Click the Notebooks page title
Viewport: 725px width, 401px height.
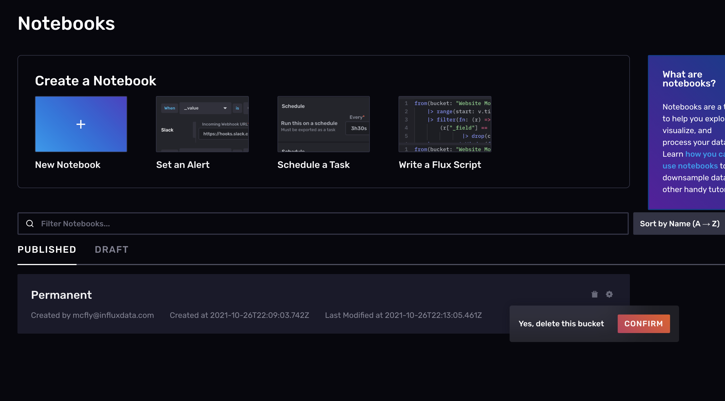coord(66,24)
